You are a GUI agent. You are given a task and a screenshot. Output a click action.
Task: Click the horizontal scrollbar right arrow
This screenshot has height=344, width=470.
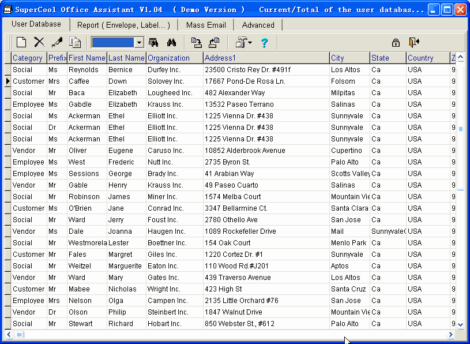[450, 335]
